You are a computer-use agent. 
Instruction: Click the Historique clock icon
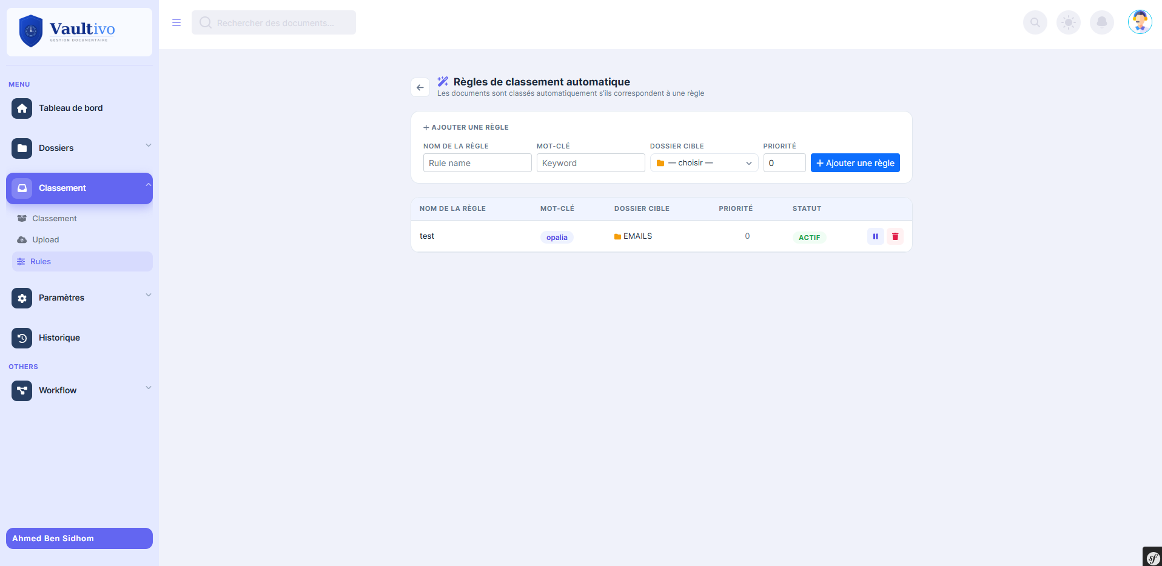(x=22, y=338)
